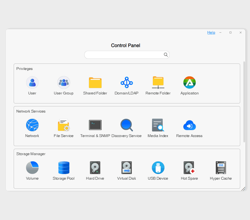
Task: Select the Domain/LDAP icon
Action: [126, 83]
